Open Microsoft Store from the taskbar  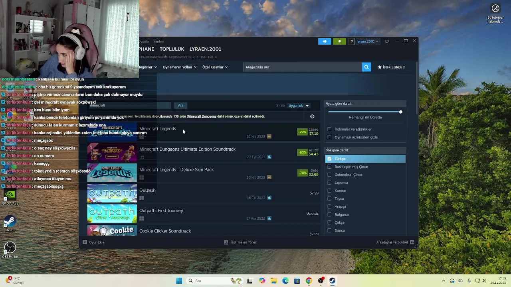click(297, 281)
